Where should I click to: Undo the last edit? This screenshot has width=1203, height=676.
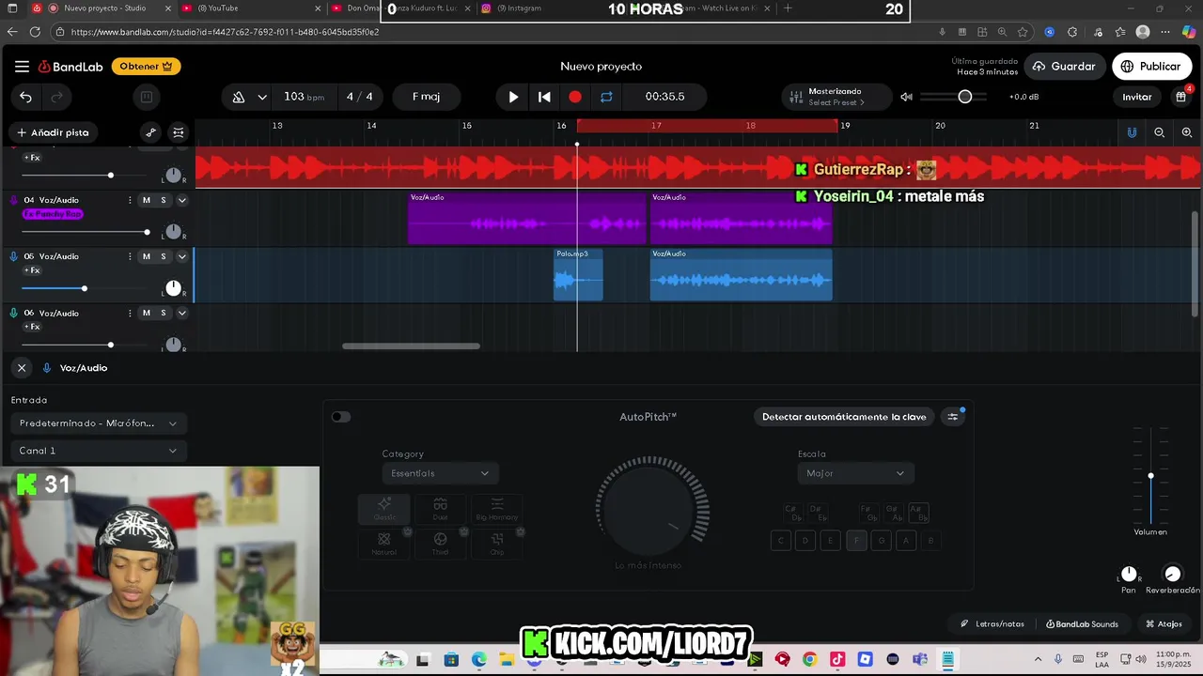point(26,97)
